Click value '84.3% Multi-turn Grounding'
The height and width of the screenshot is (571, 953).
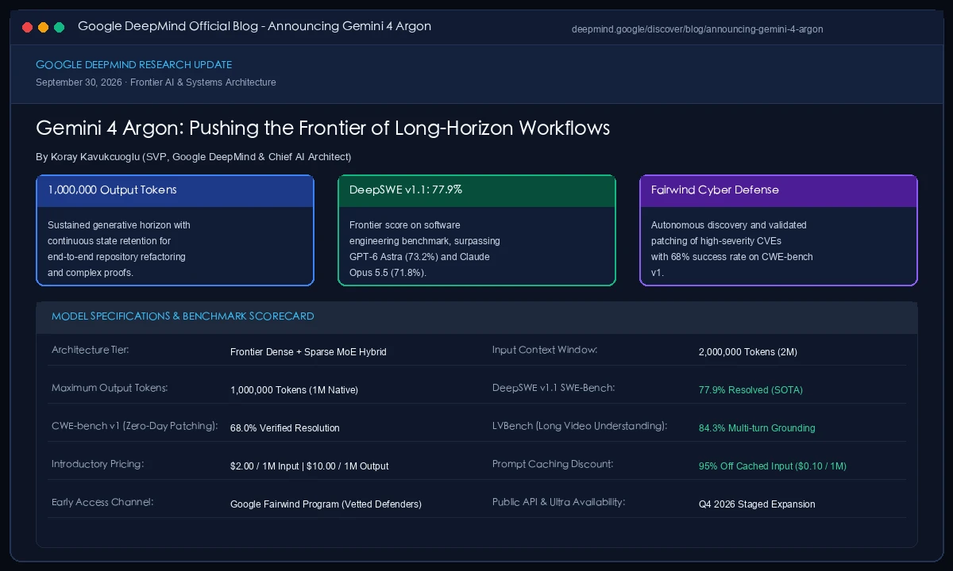(757, 428)
